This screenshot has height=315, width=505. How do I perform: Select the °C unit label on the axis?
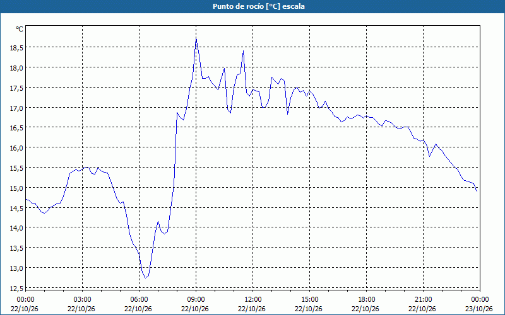tap(20, 29)
